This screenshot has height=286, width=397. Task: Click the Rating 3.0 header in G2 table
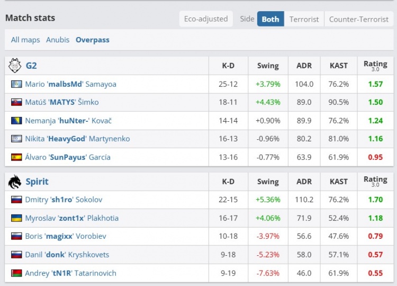click(x=375, y=66)
